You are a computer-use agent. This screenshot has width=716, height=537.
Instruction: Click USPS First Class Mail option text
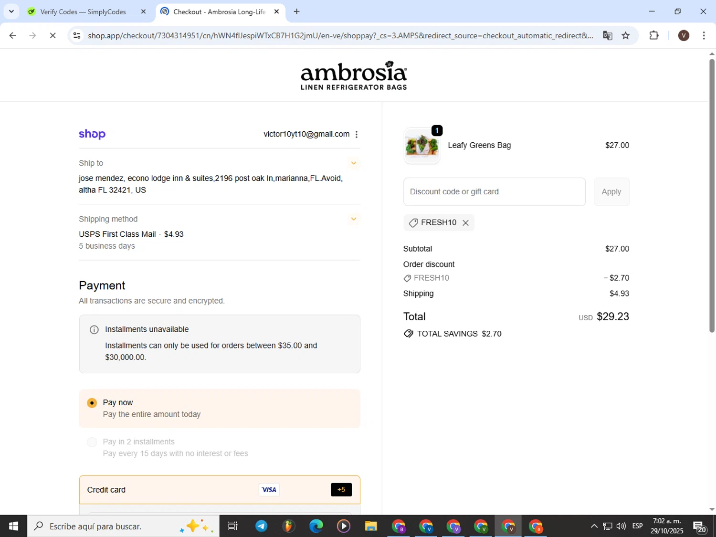tap(131, 234)
